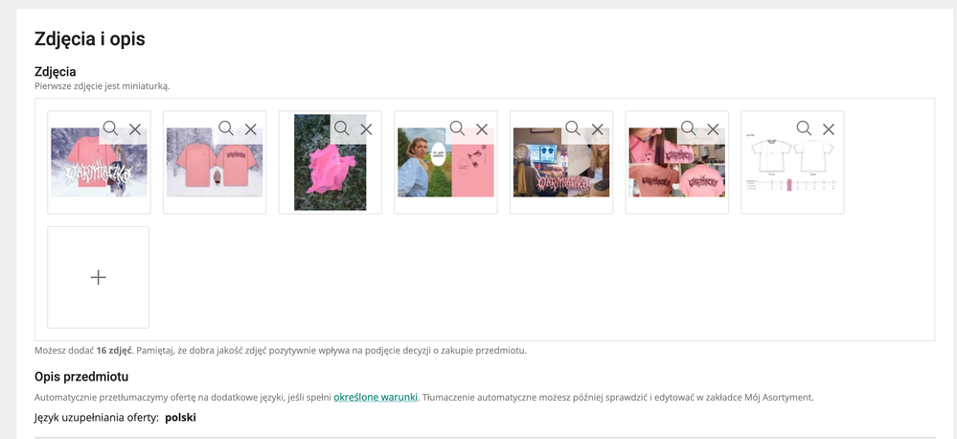This screenshot has width=957, height=439.
Task: Remove the fifth photo with computer monitor
Action: tap(597, 128)
